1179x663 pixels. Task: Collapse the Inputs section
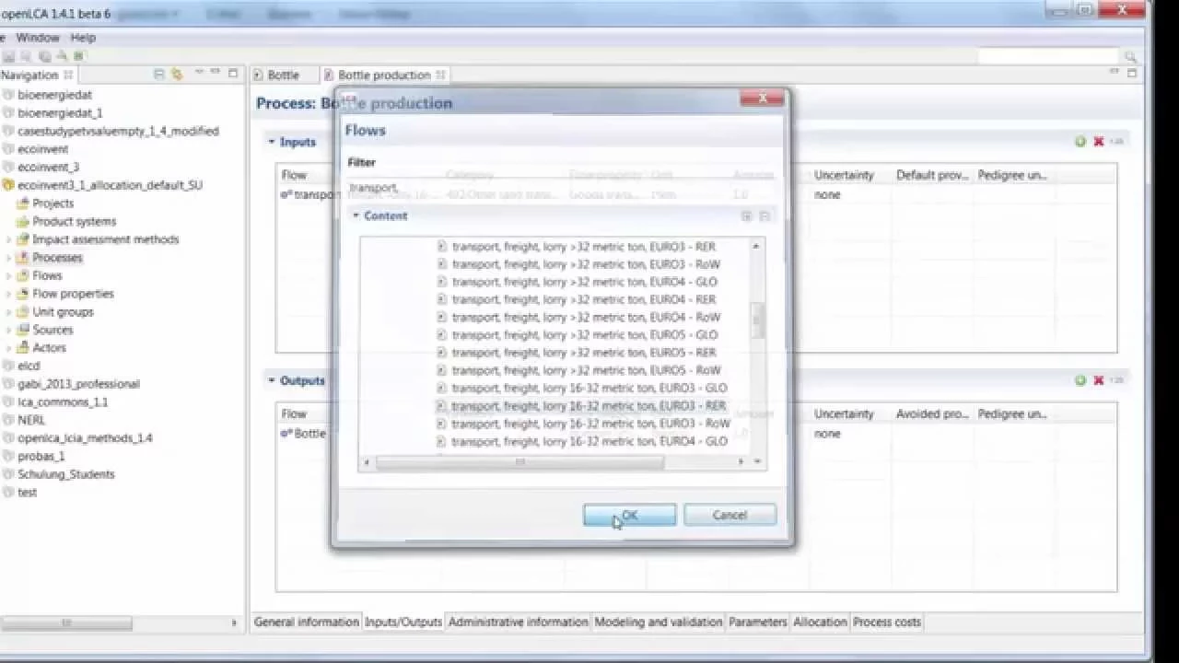tap(272, 142)
